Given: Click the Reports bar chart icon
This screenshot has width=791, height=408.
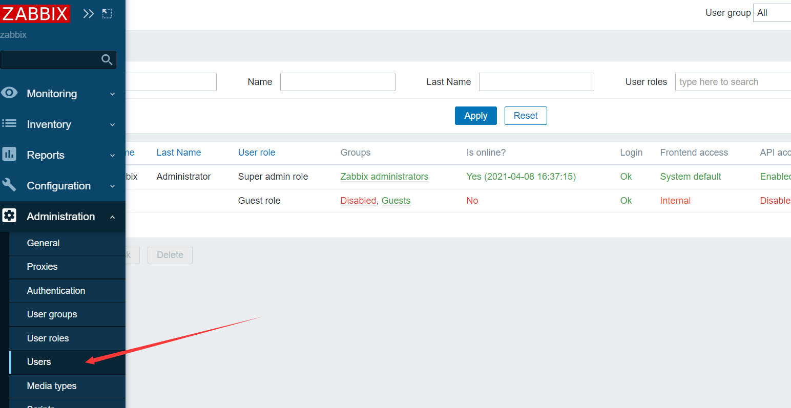Looking at the screenshot, I should tap(9, 154).
